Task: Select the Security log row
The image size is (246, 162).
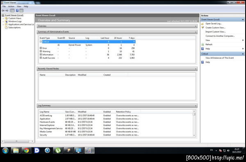Action: point(89,135)
